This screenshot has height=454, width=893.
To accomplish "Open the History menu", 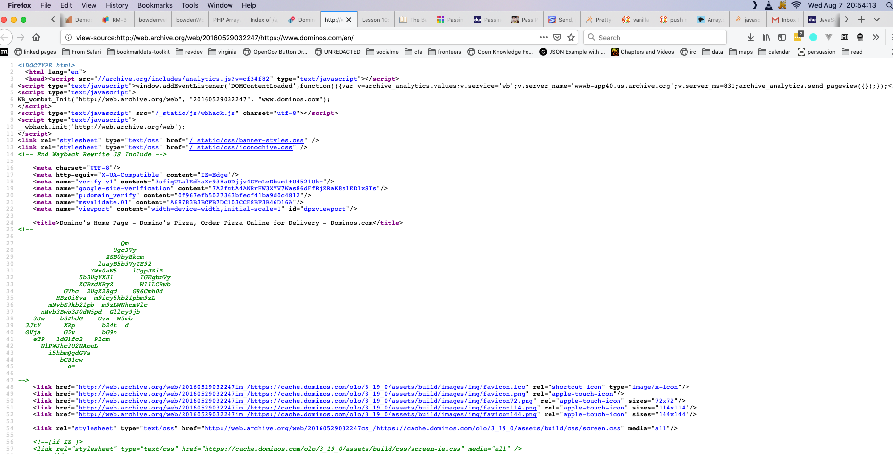I will pyautogui.click(x=117, y=5).
